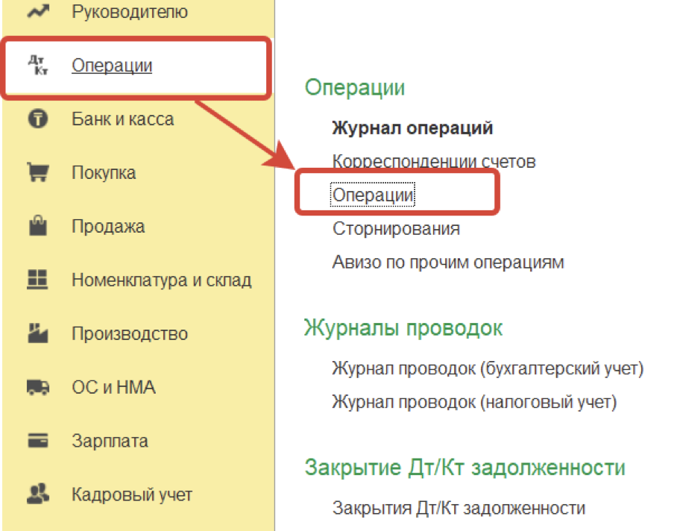Open Журнал проводок (бухгалтерский учет)
This screenshot has width=677, height=531.
coord(488,368)
